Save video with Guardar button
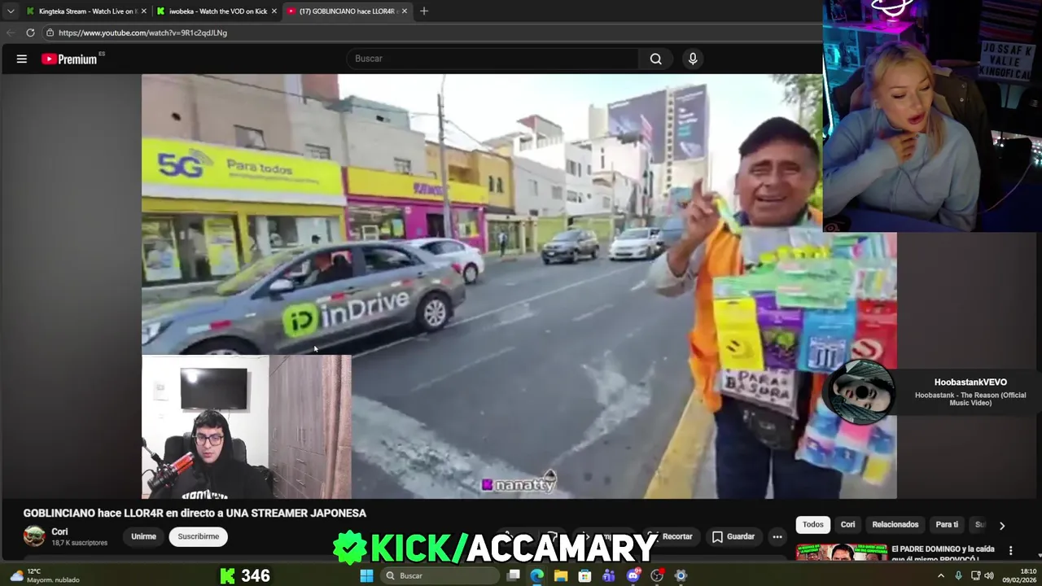This screenshot has width=1042, height=586. pyautogui.click(x=733, y=536)
